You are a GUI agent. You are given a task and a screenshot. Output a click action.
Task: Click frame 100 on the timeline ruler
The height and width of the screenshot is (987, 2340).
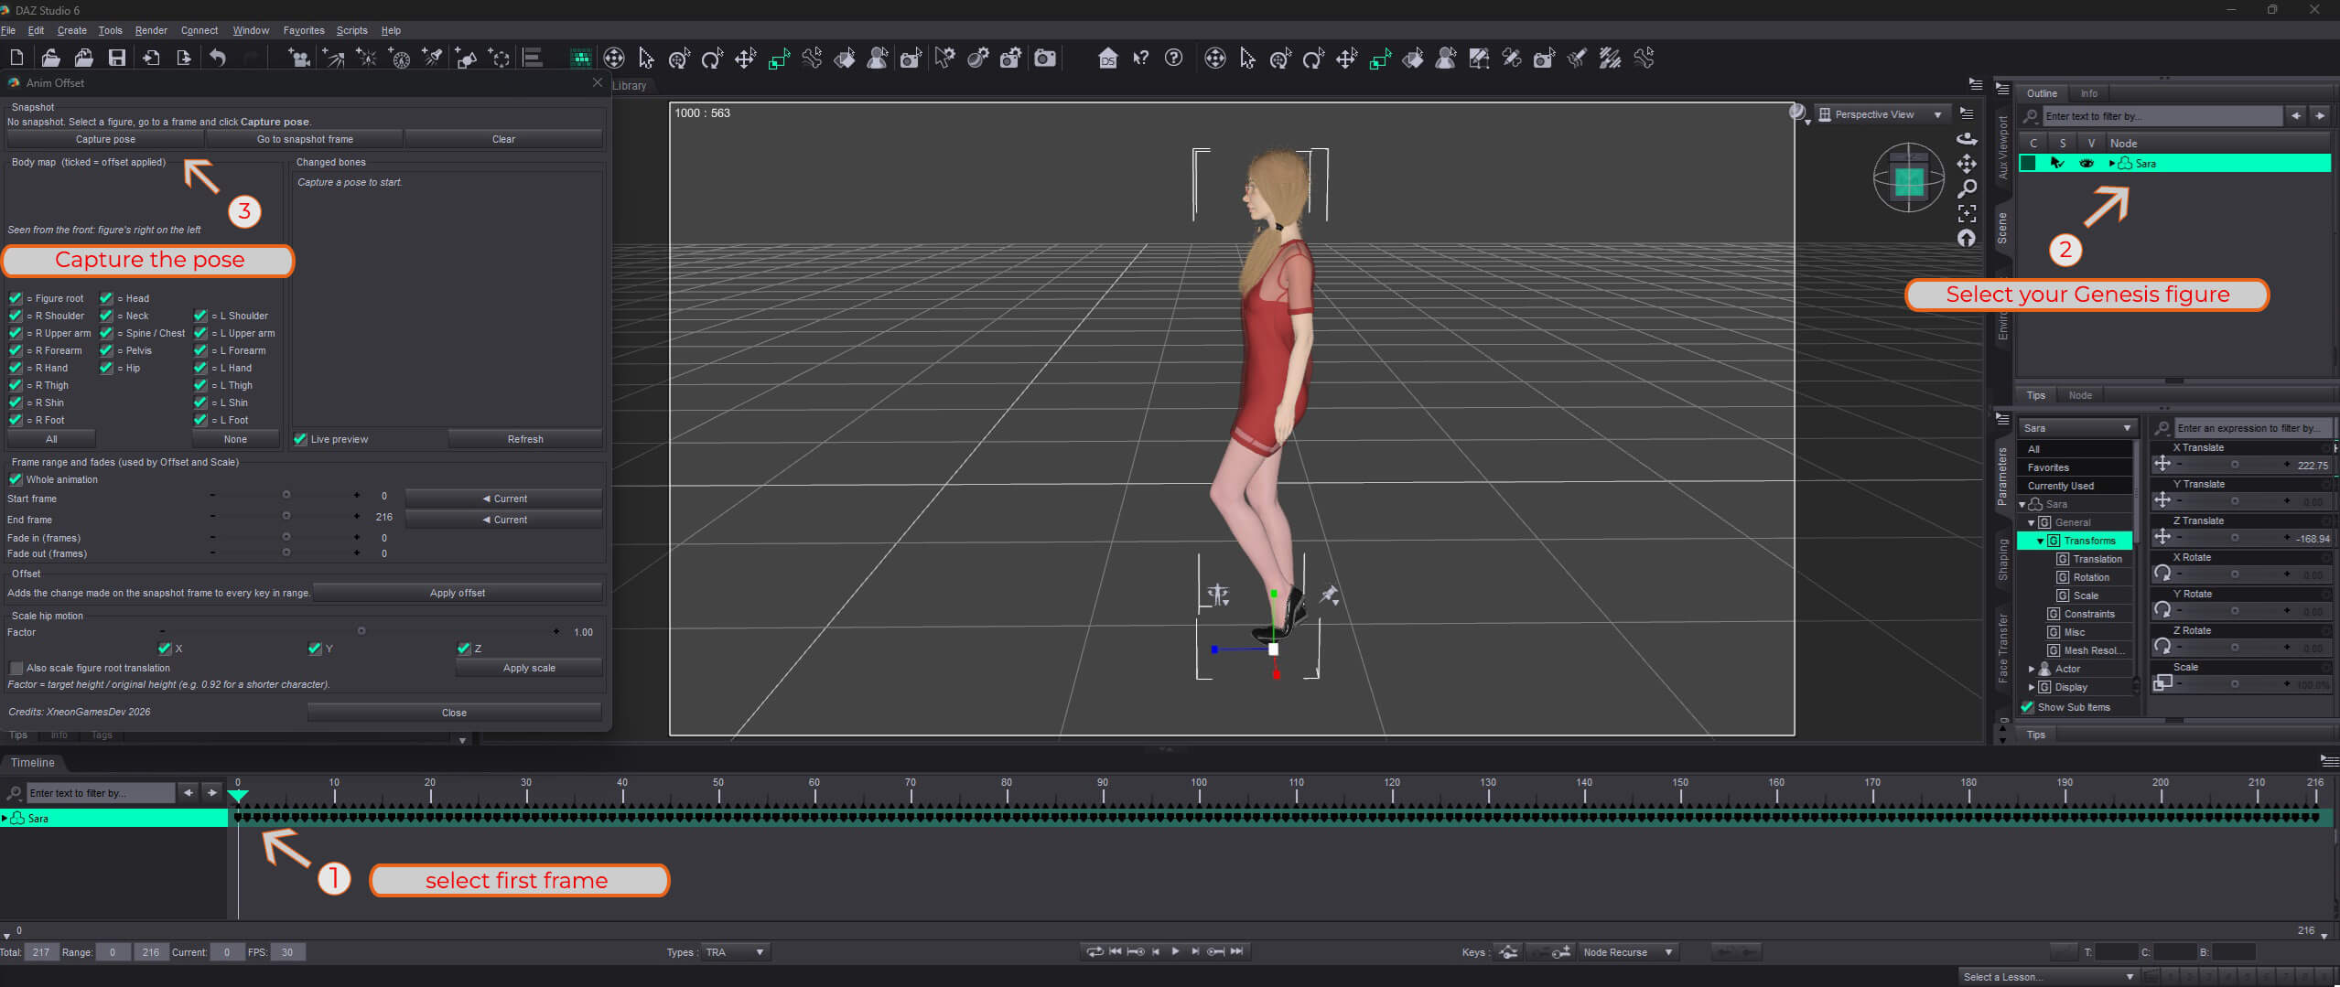click(x=1199, y=788)
